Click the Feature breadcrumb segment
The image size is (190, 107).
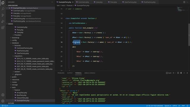coord(69,5)
